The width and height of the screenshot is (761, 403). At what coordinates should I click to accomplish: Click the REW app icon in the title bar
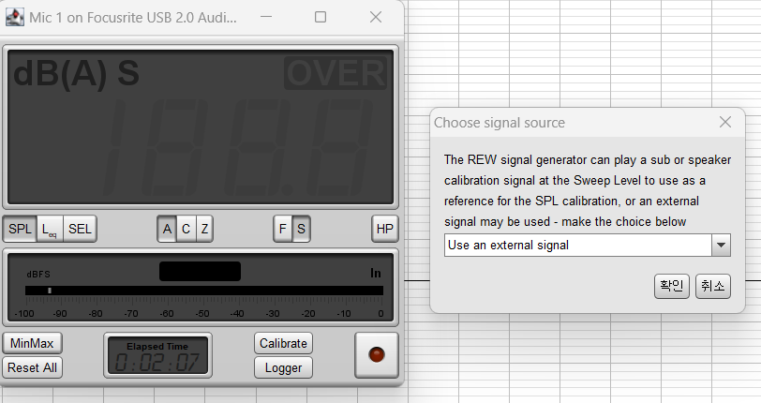coord(15,18)
